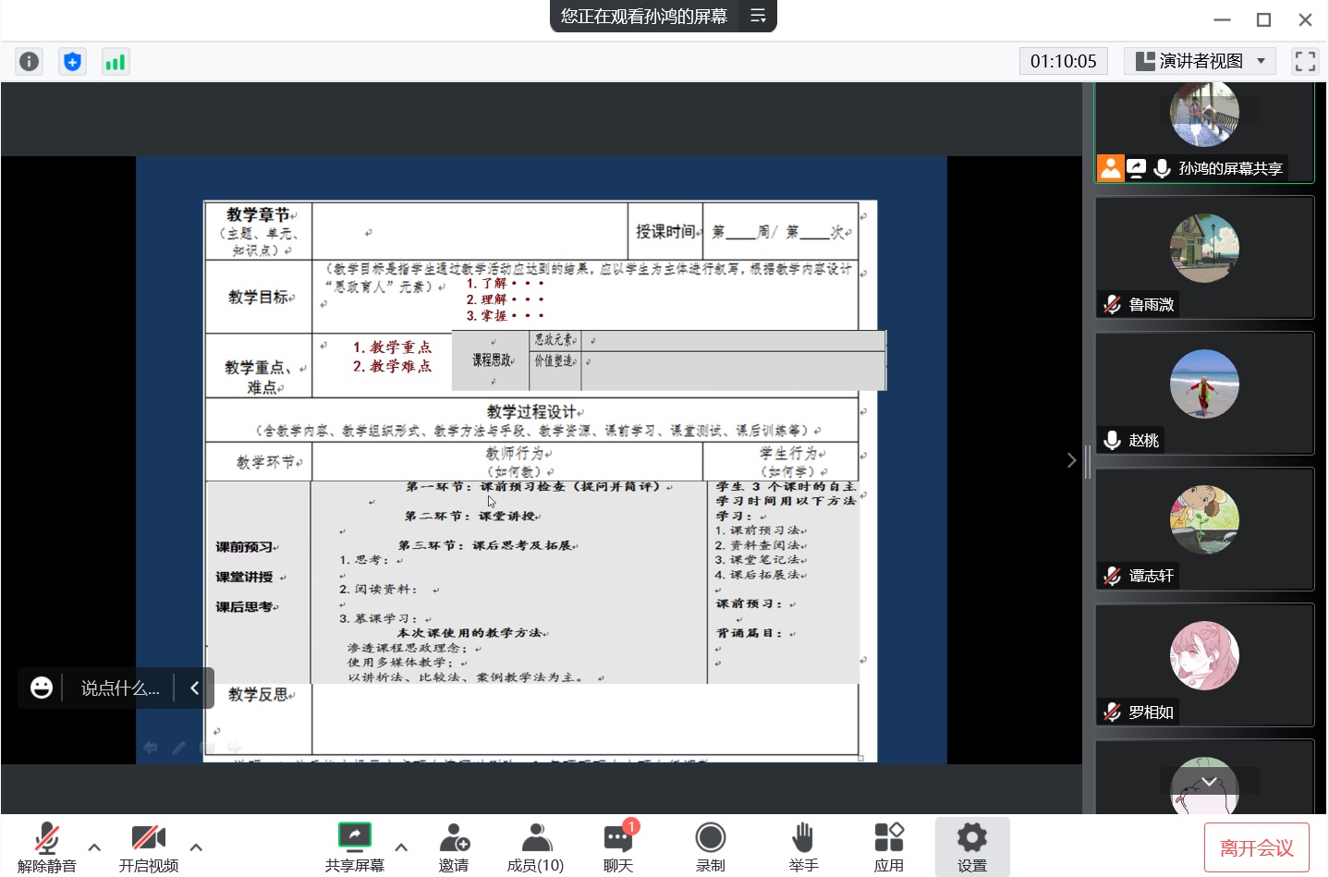Enter full screen mode

1305,62
